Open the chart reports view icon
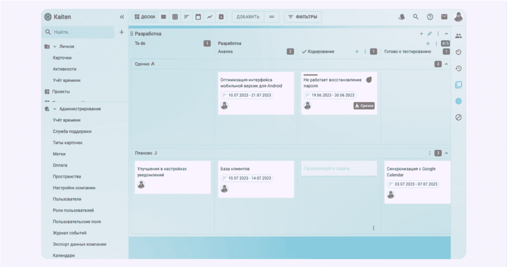 coord(209,17)
